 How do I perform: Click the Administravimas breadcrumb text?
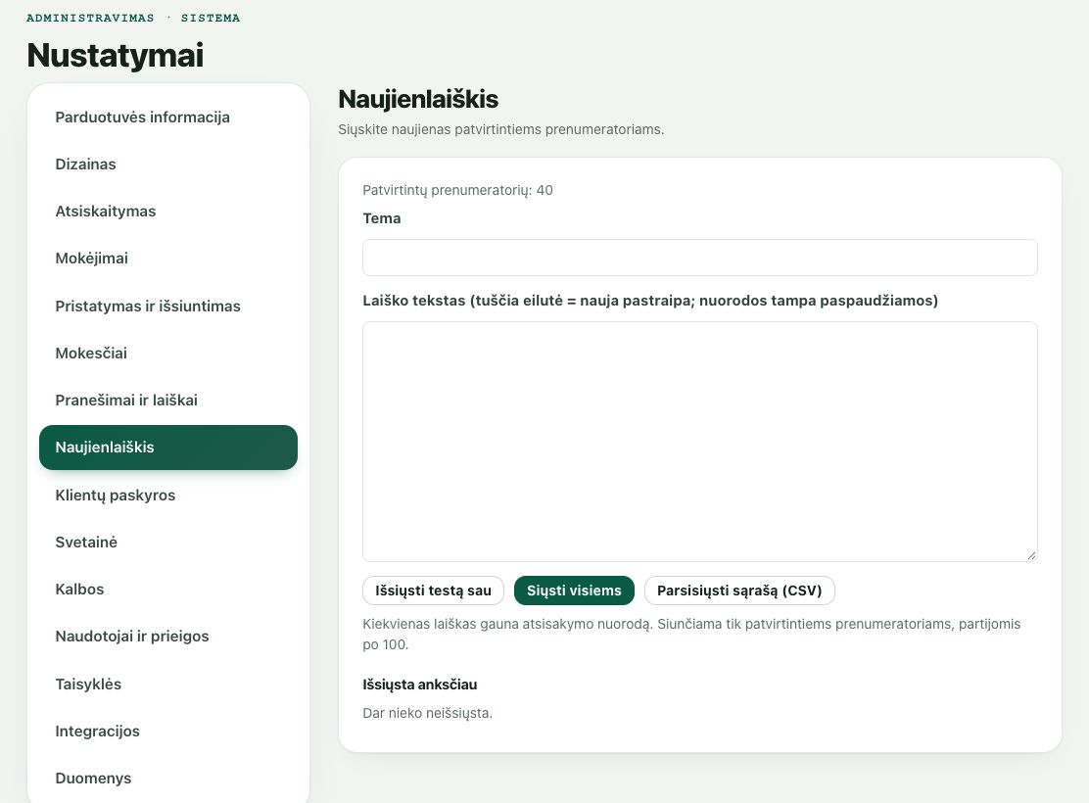click(90, 18)
